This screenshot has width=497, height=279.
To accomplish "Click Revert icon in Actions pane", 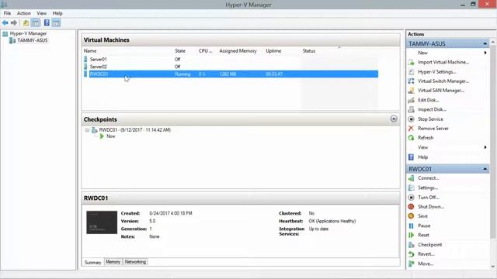I will [411, 254].
